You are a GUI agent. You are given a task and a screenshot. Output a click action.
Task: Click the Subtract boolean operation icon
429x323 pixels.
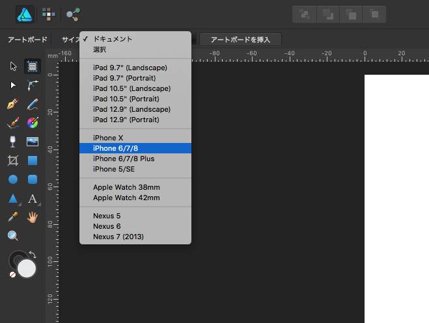[327, 14]
